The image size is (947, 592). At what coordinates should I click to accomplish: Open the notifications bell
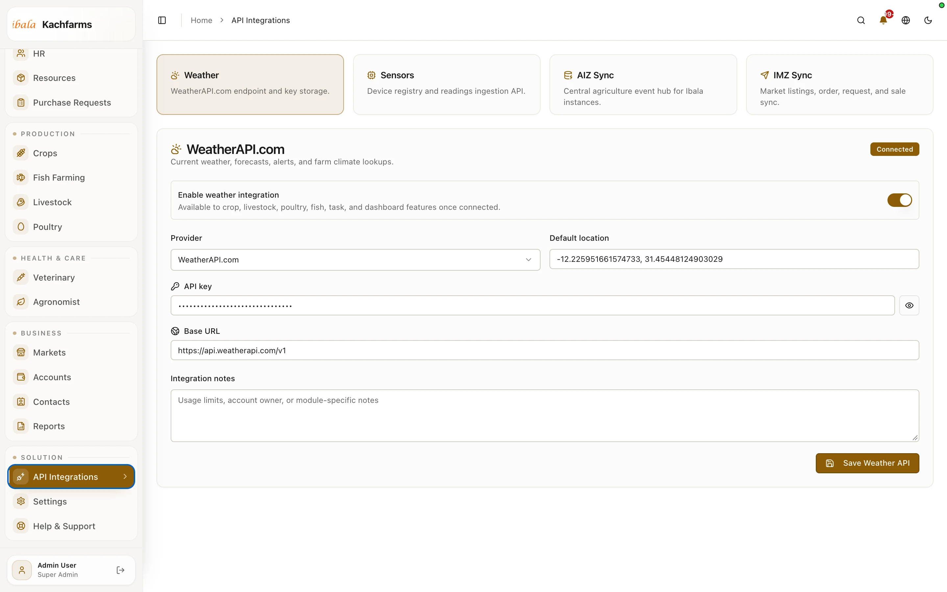coord(883,20)
